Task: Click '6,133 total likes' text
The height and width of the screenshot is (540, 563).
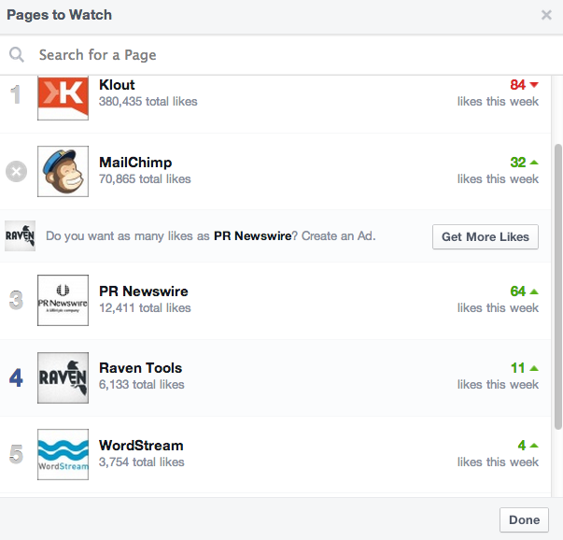Action: (x=142, y=384)
